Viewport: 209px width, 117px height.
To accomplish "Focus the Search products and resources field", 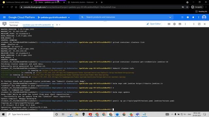I will coord(126,17).
